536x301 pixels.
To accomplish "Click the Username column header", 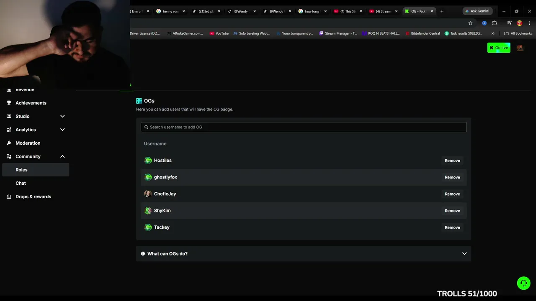I will (x=155, y=144).
